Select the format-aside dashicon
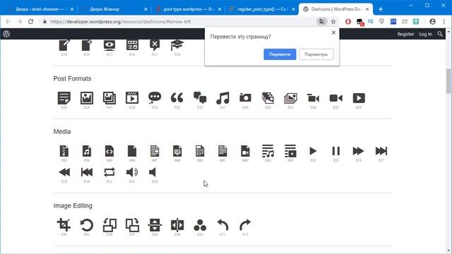This screenshot has height=254, width=452. (64, 98)
